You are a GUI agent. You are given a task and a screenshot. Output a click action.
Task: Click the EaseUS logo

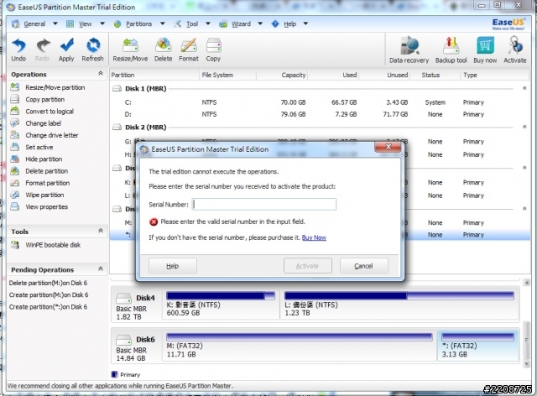pos(508,23)
